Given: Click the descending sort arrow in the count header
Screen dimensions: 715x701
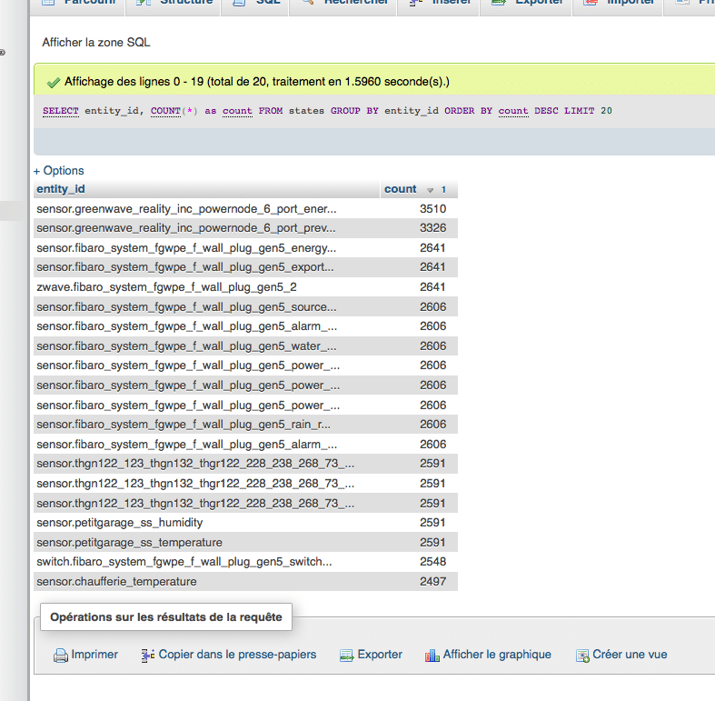Looking at the screenshot, I should (430, 190).
